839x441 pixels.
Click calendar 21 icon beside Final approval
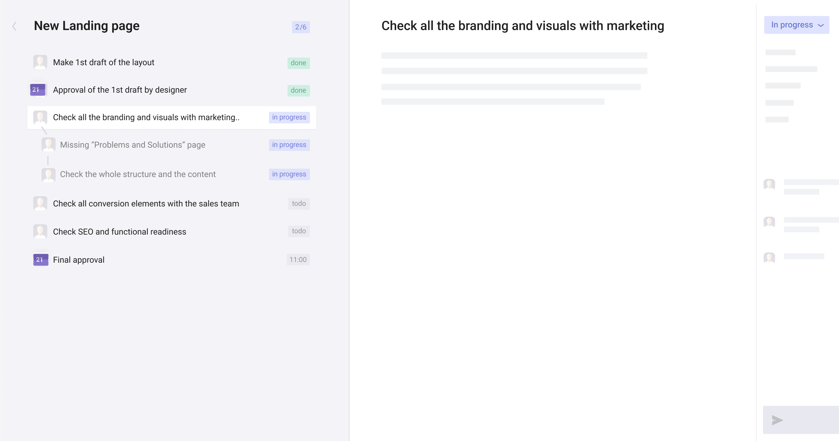pos(41,259)
